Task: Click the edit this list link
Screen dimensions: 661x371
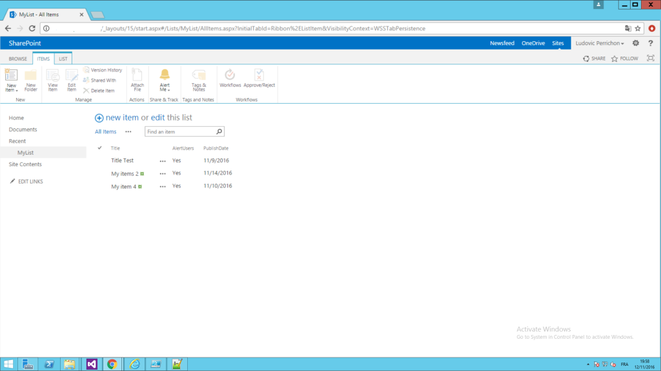Action: pos(158,118)
